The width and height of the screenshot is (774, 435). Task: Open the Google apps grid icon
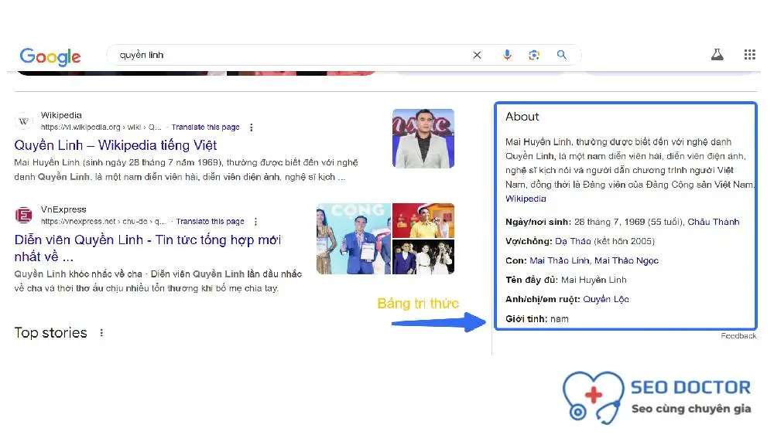(x=750, y=55)
